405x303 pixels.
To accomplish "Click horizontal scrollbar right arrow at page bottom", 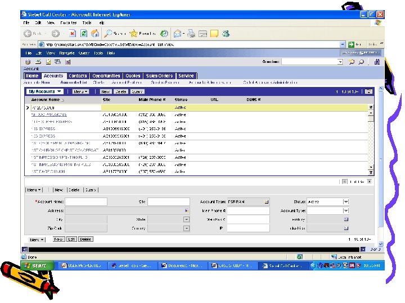I will pos(363,249).
